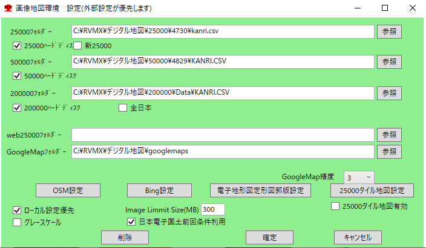Open Bing設定 settings
This screenshot has height=248, width=426.
coord(159,191)
